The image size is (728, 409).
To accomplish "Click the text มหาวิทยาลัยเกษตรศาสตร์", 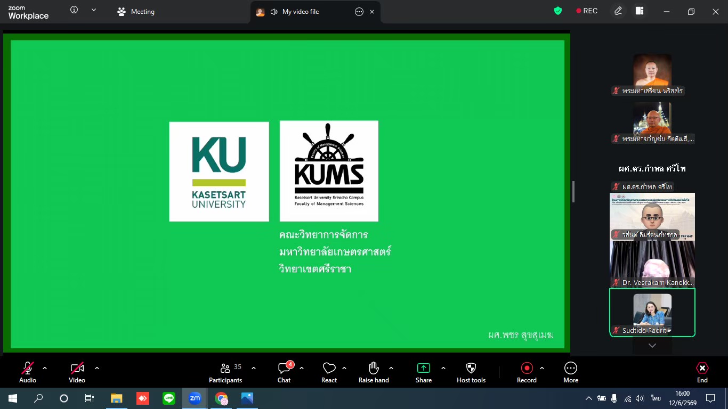I will [x=335, y=252].
